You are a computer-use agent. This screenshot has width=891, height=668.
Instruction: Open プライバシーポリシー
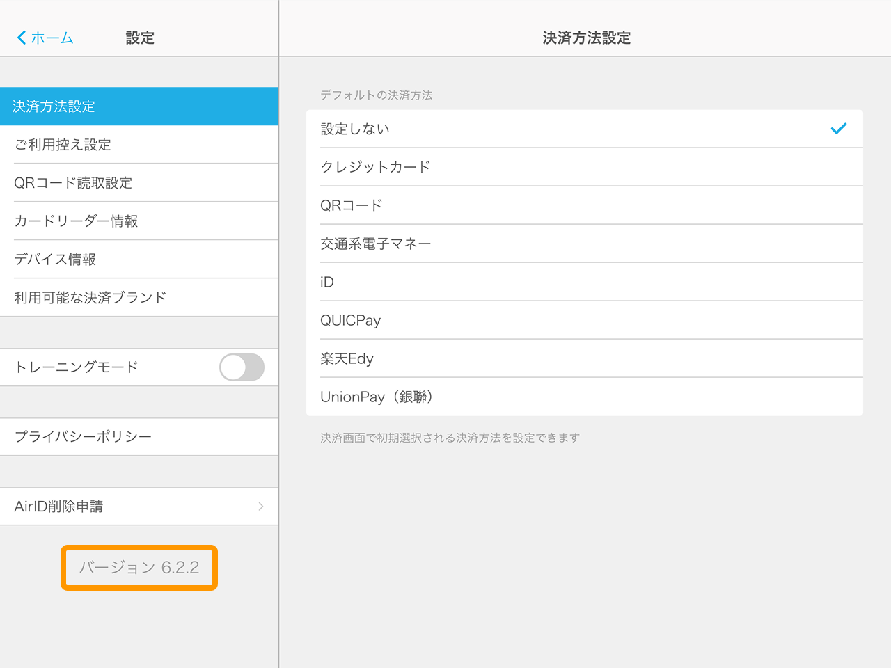coord(139,437)
